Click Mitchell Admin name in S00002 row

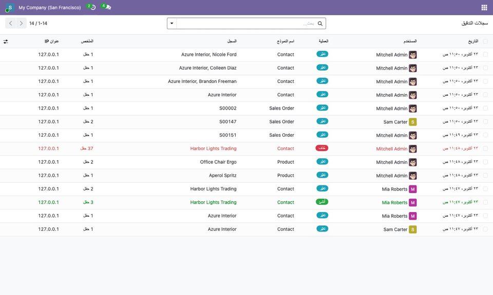click(392, 109)
